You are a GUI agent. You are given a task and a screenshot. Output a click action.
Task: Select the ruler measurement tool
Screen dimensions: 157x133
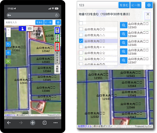(x=30, y=29)
